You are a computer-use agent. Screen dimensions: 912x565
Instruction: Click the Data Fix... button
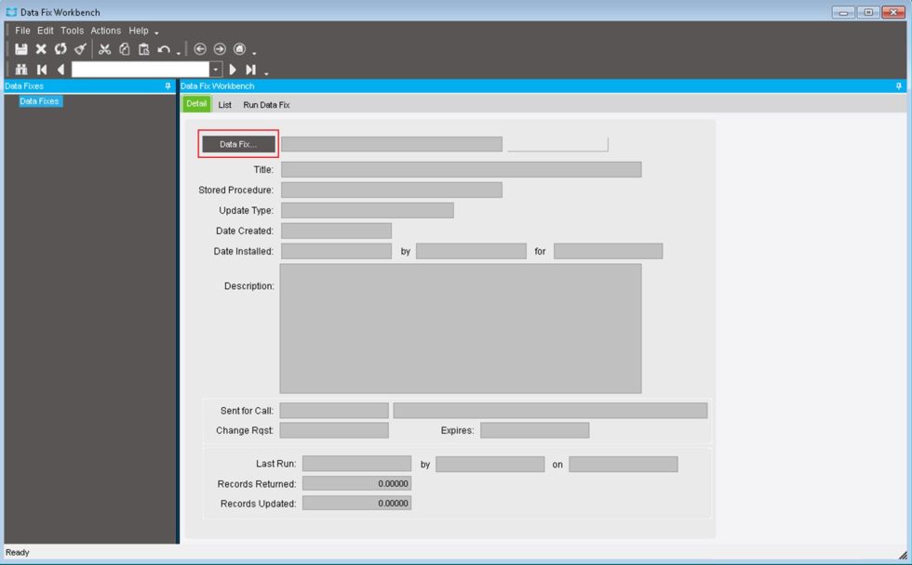tap(238, 144)
